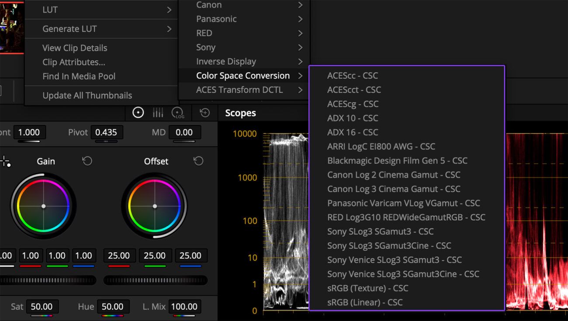Reset the Offset color wheel
568x321 pixels.
(198, 161)
